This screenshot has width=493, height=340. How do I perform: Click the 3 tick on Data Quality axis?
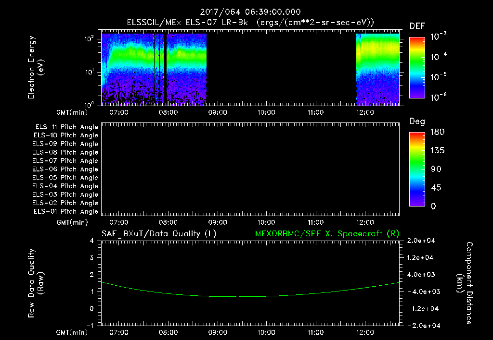tap(92, 258)
